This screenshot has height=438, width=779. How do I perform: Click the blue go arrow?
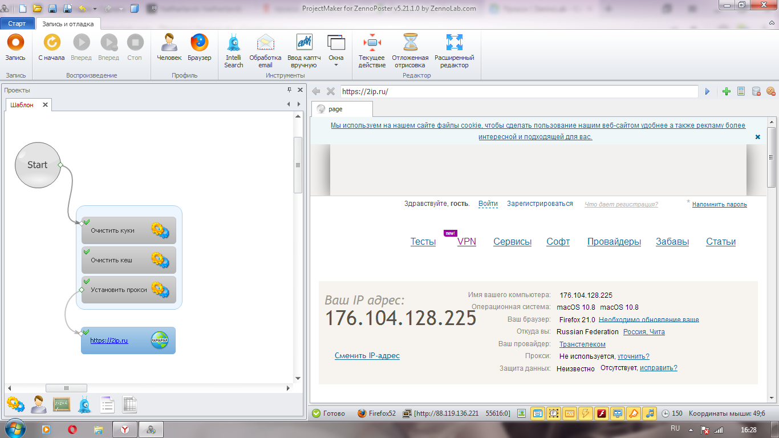pyautogui.click(x=708, y=91)
